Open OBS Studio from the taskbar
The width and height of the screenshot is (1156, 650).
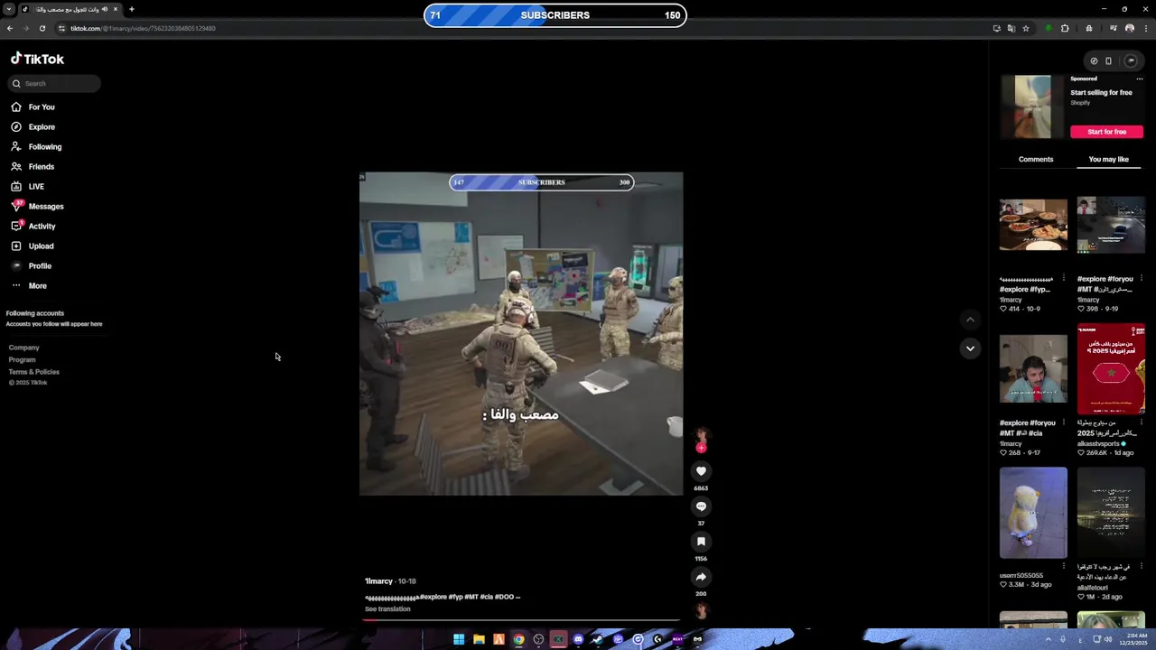(x=538, y=639)
